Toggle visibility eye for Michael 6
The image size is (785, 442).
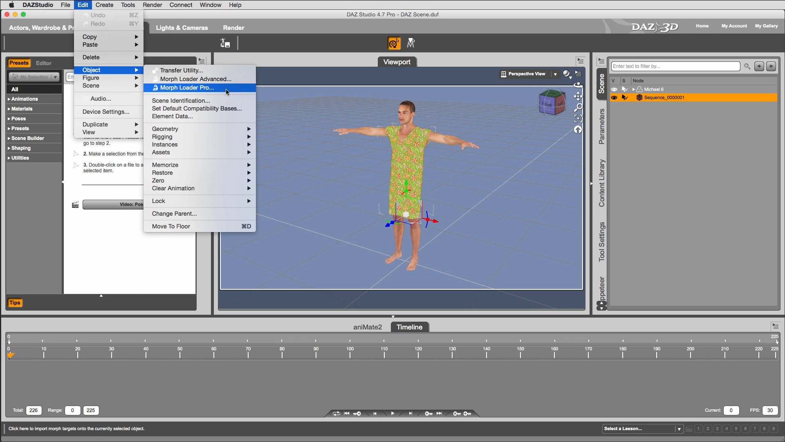click(614, 89)
